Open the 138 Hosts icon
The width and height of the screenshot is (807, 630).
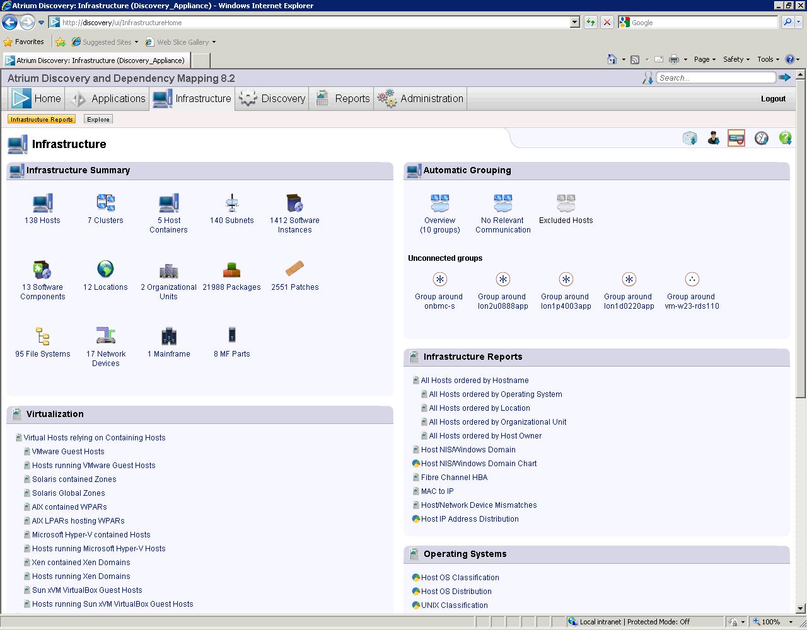coord(42,203)
